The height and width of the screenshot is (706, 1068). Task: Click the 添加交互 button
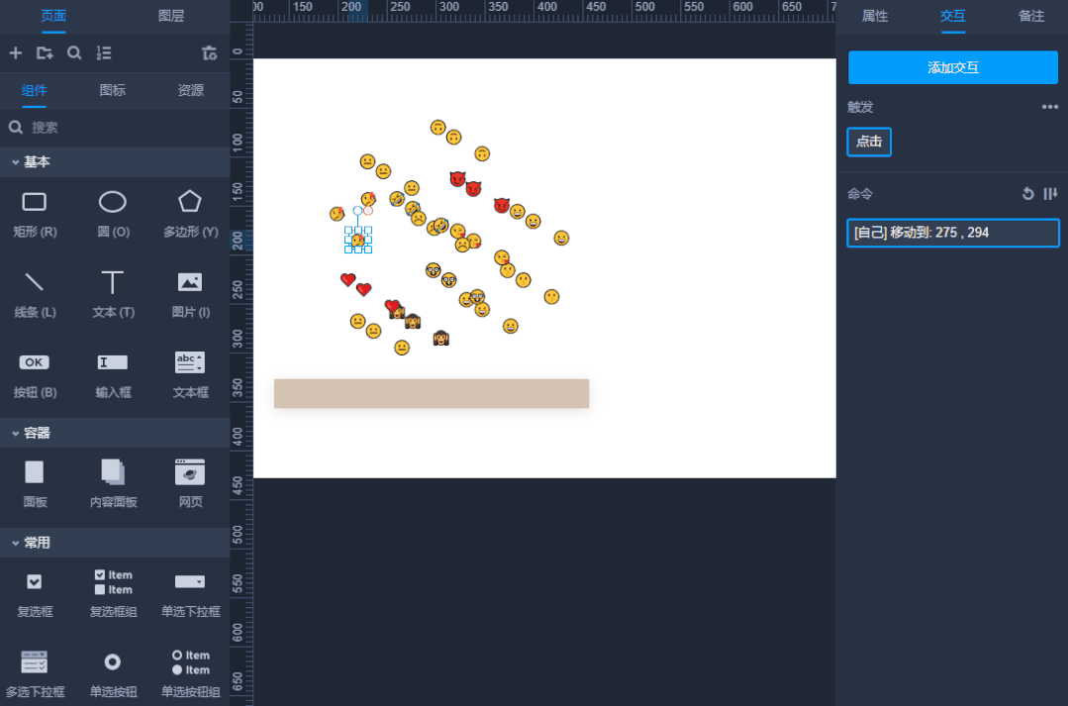tap(953, 67)
